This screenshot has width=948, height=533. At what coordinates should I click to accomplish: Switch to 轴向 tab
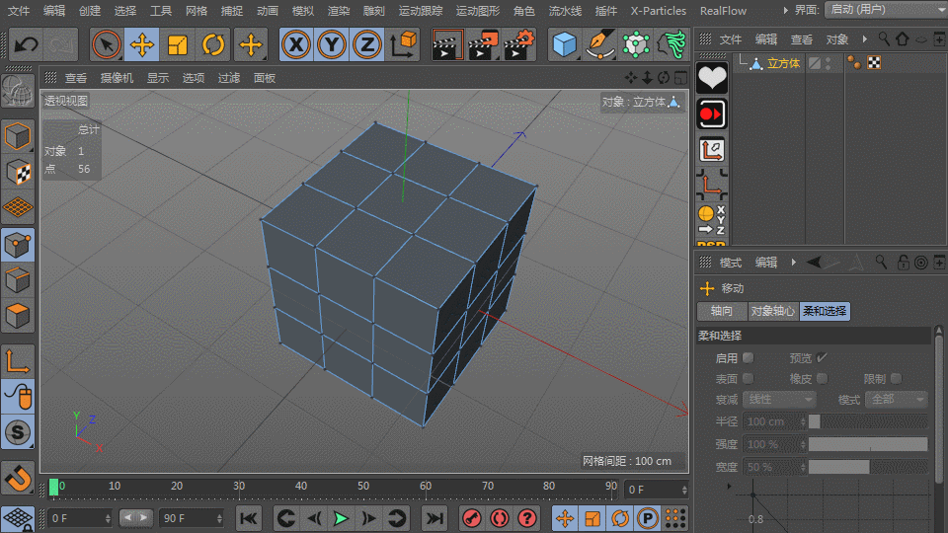[722, 311]
